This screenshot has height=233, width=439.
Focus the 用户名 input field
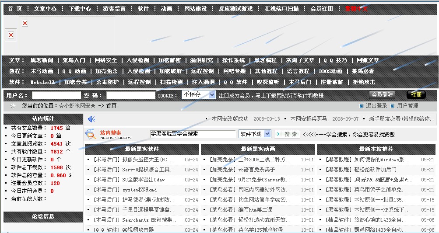[x=56, y=95]
